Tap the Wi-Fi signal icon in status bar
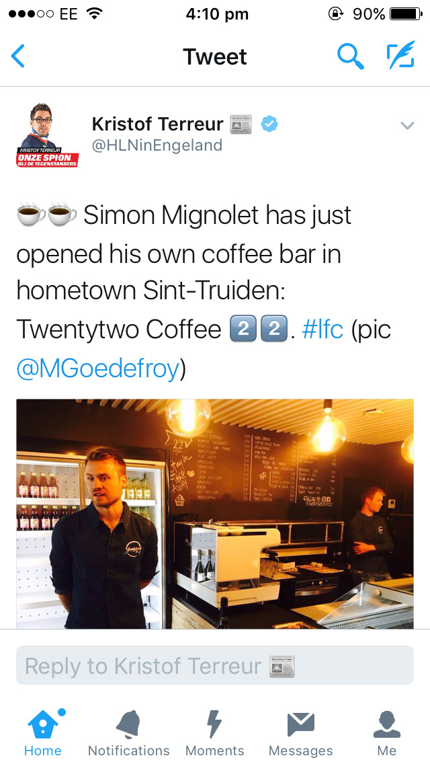The height and width of the screenshot is (764, 430). point(93,13)
